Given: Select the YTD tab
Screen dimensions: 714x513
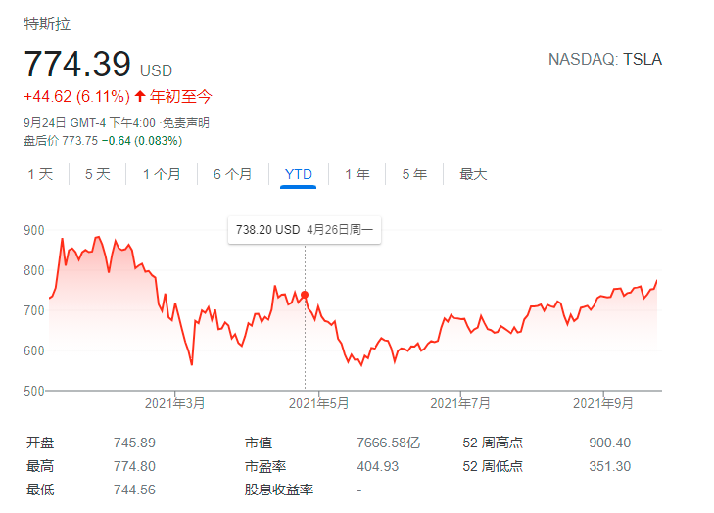Looking at the screenshot, I should [299, 174].
